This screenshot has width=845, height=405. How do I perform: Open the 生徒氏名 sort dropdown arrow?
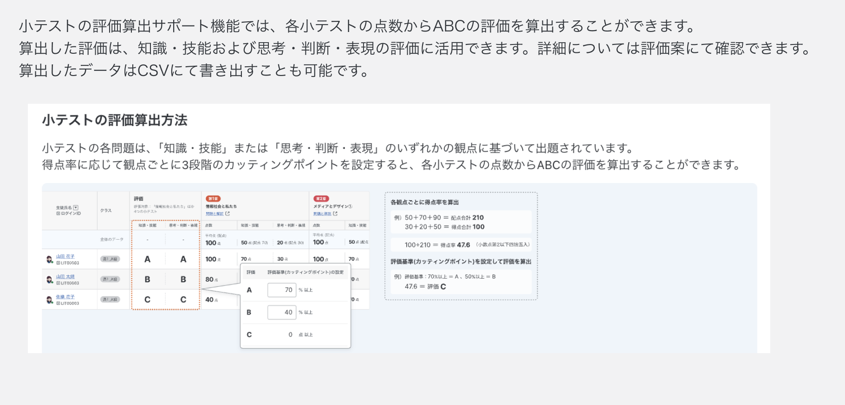point(76,208)
